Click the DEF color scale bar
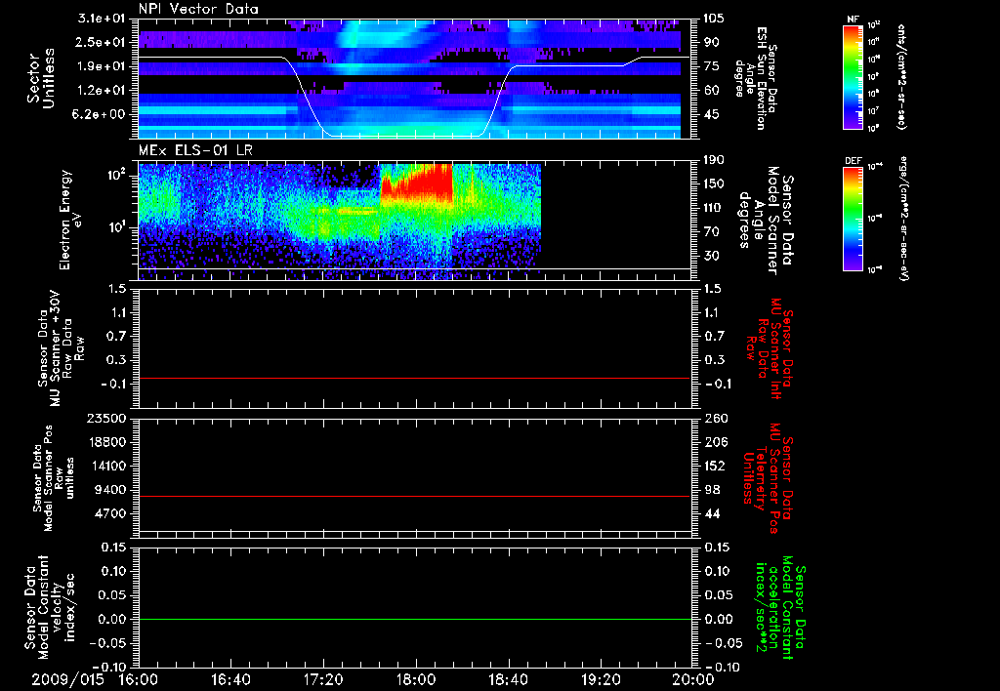Image resolution: width=1000 pixels, height=691 pixels. click(x=854, y=219)
